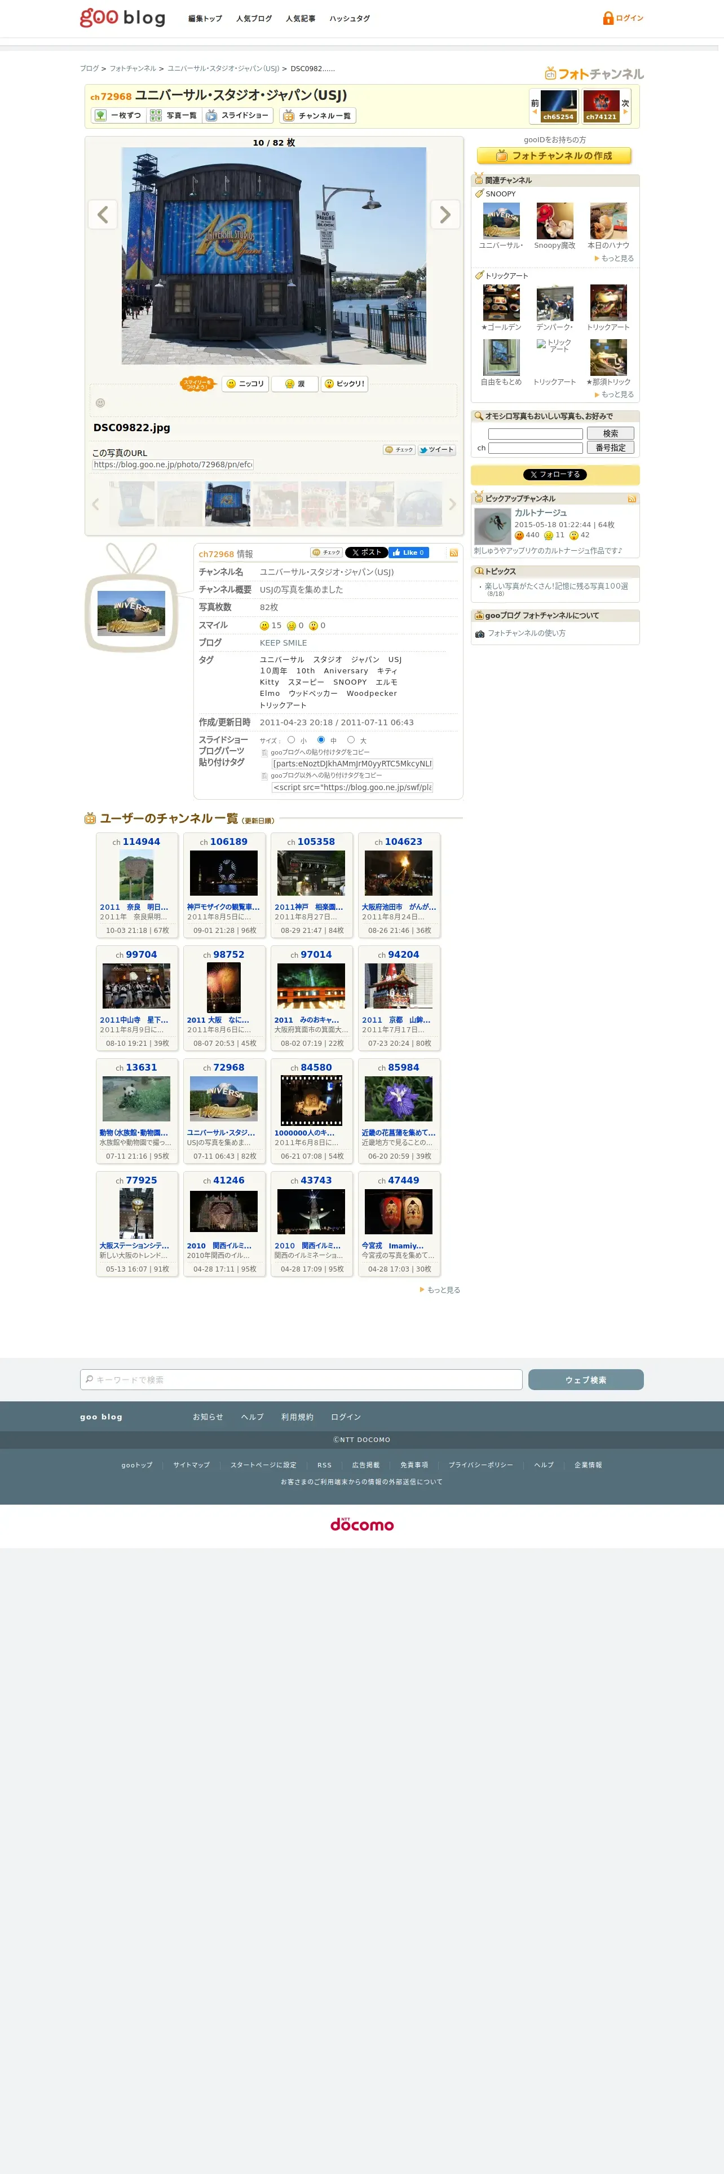Tweet this photo with ツイート button
This screenshot has width=724, height=2174.
[x=436, y=450]
